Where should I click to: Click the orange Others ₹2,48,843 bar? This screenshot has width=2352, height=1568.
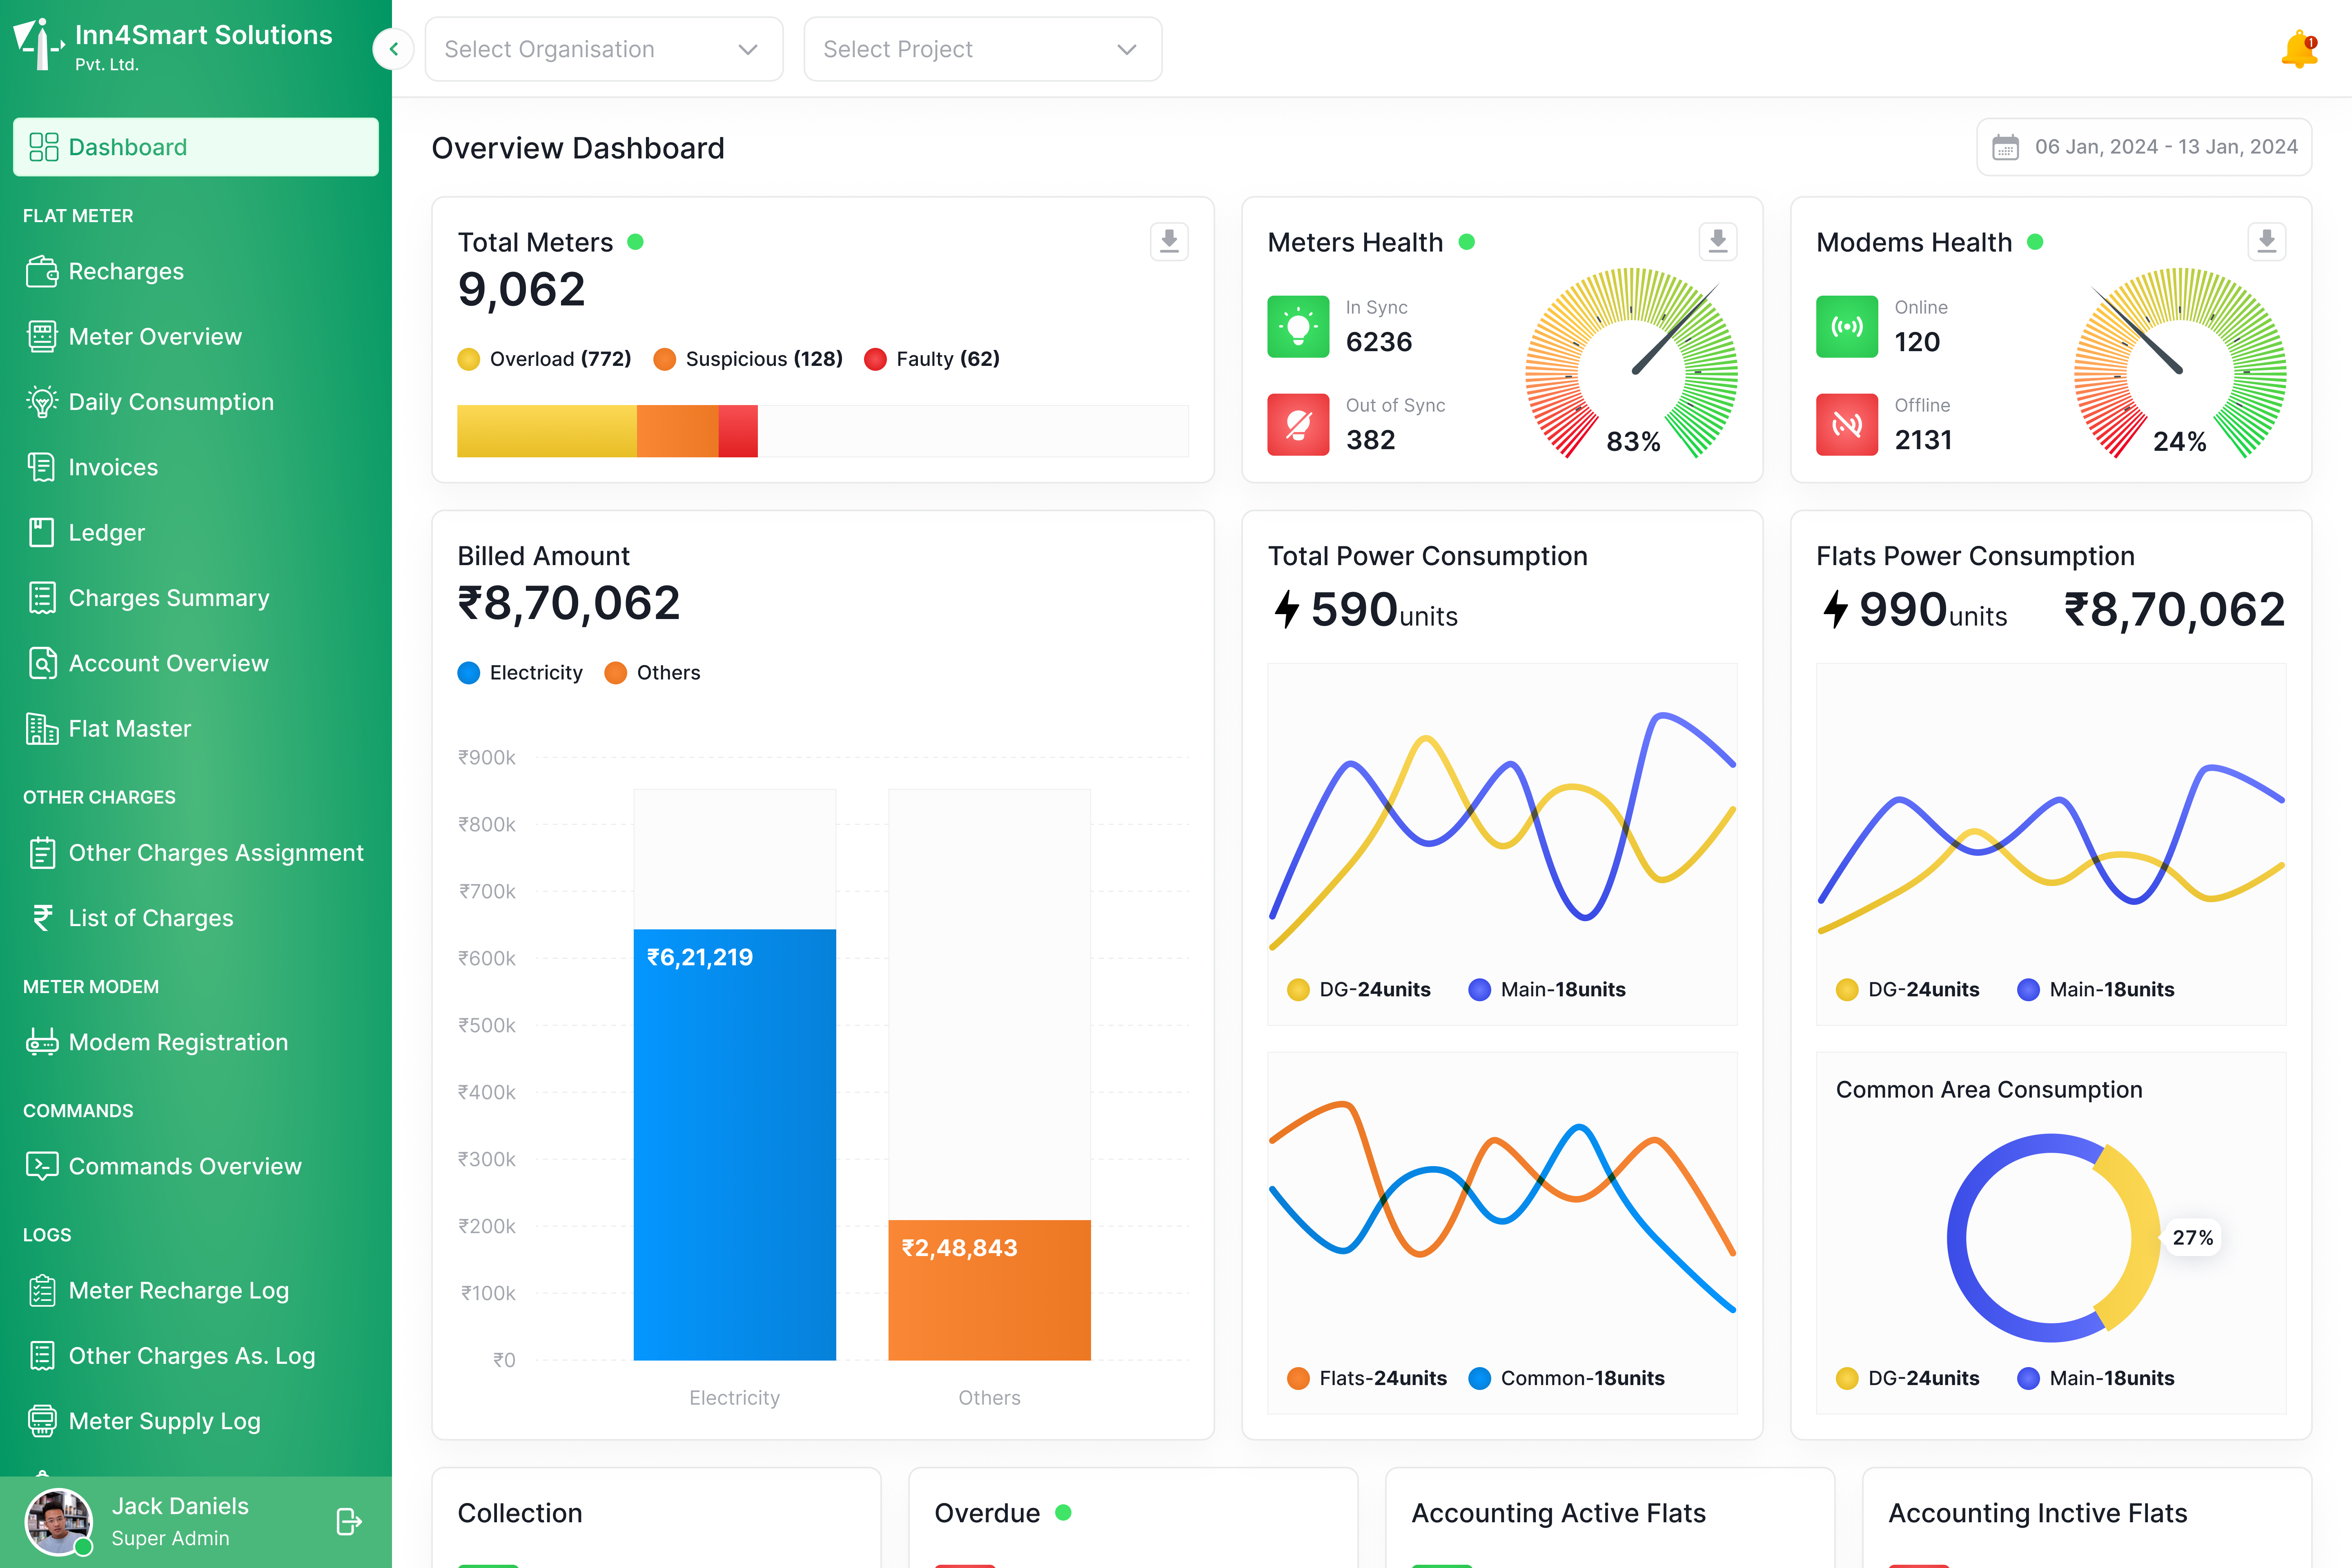pos(990,1289)
